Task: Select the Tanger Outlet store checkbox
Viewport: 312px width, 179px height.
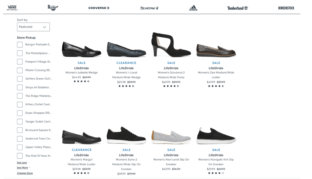Action: coord(20,122)
